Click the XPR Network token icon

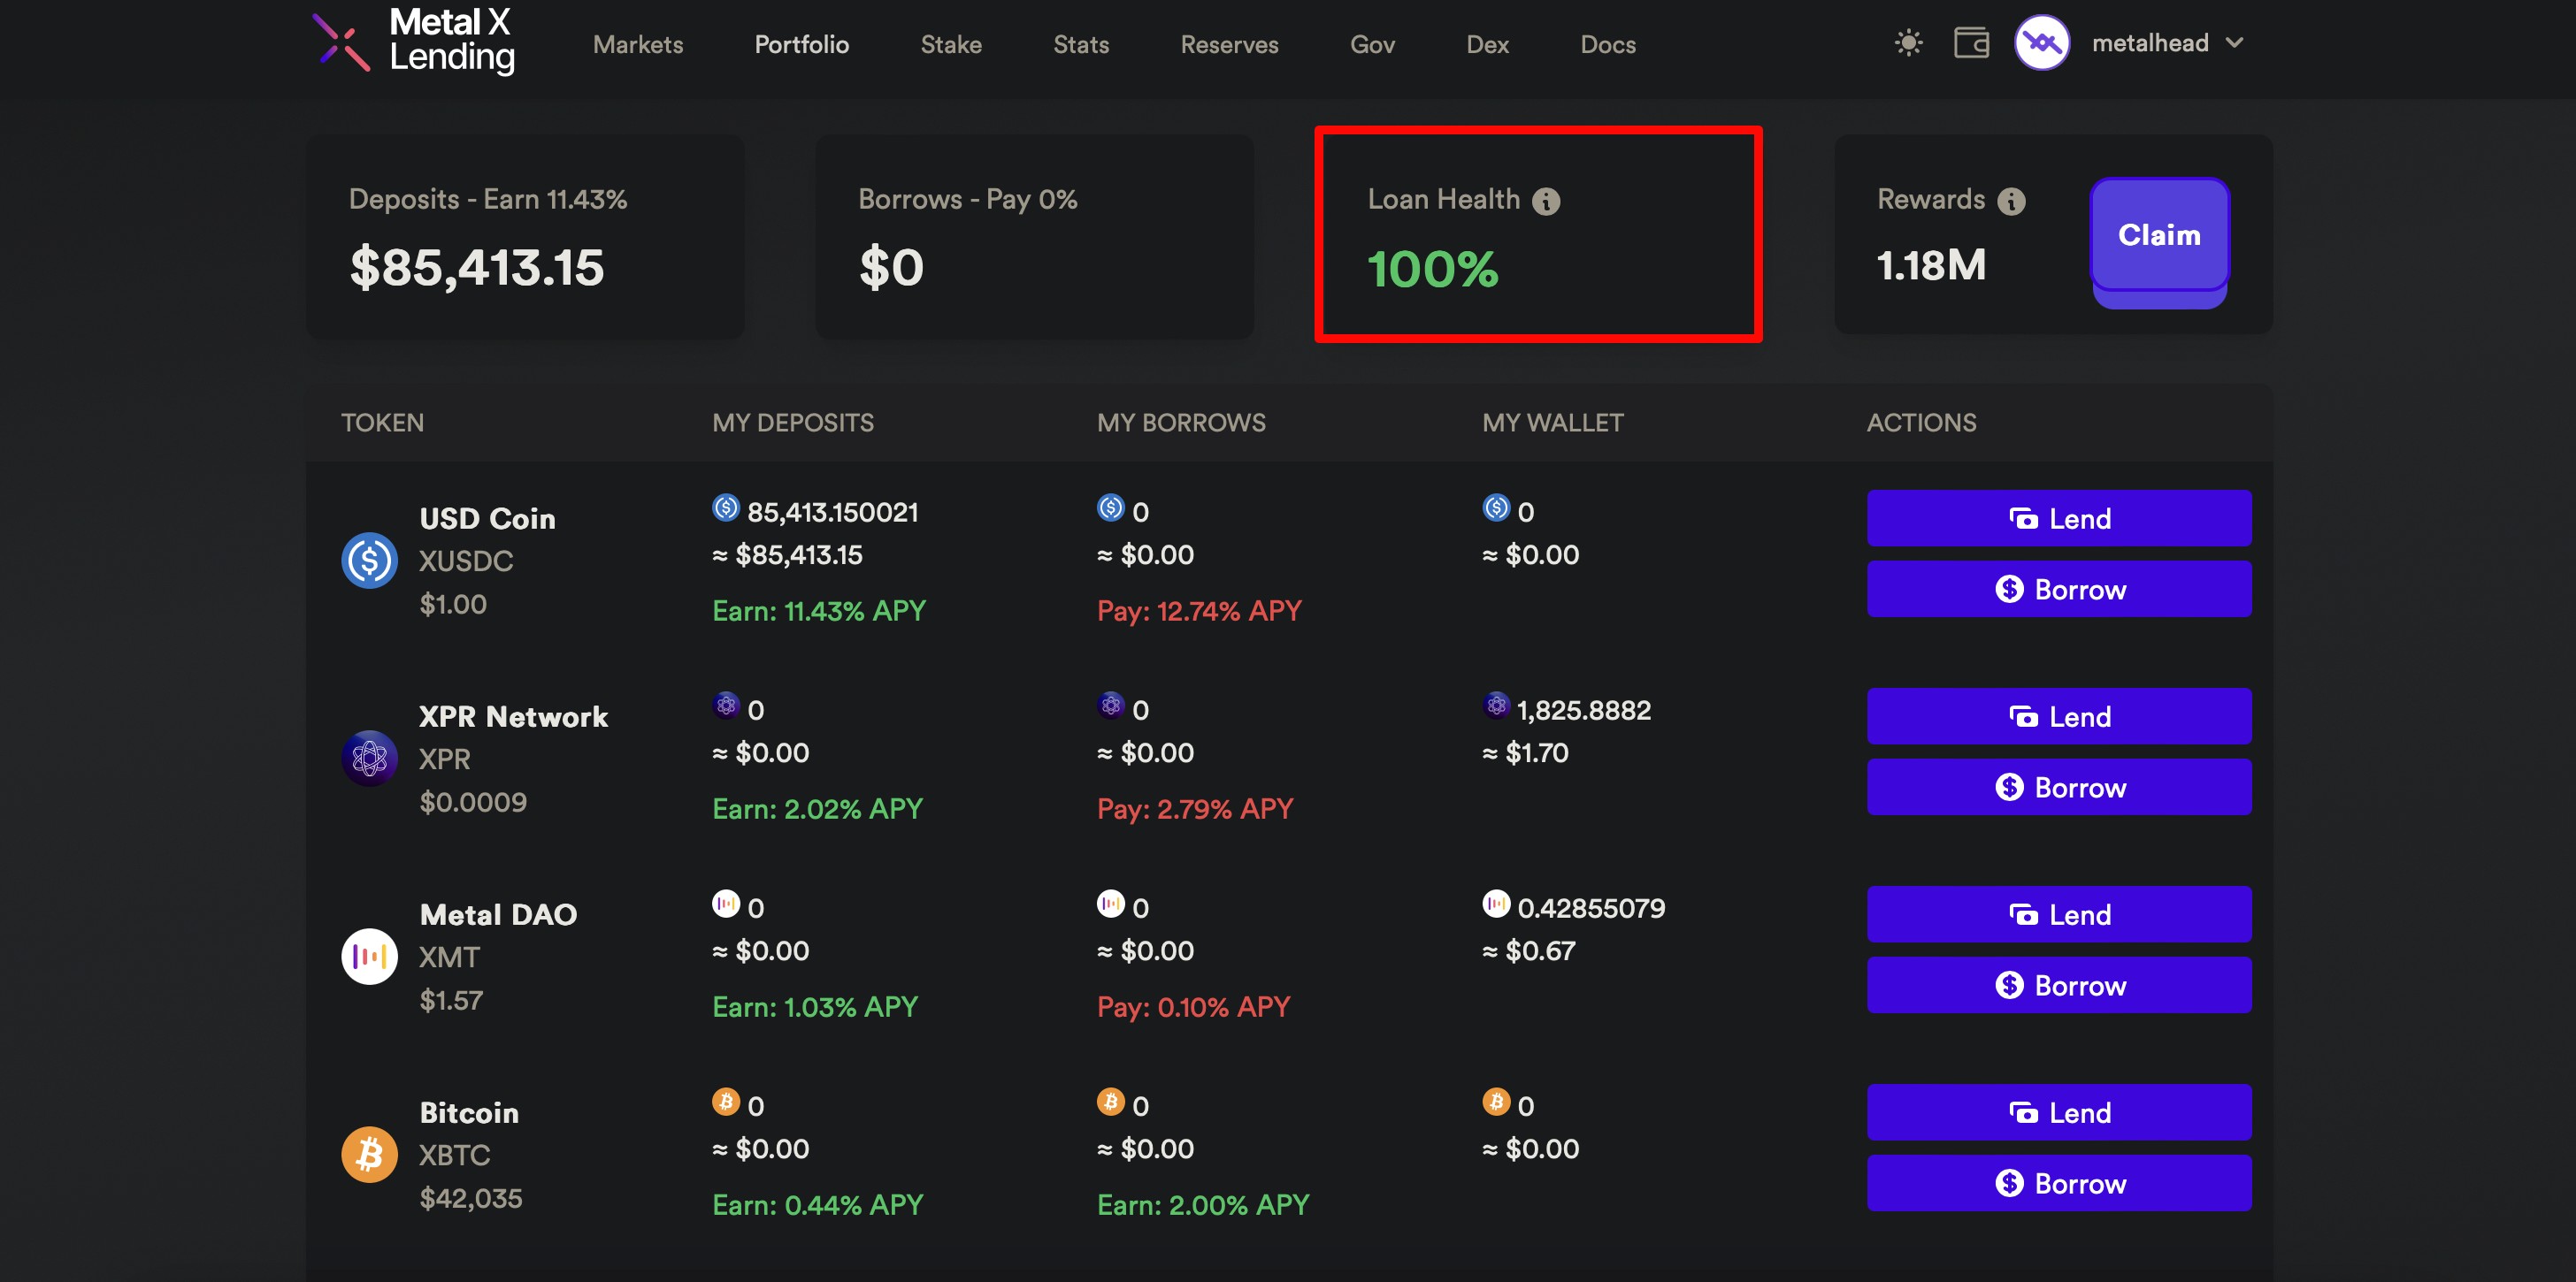point(369,759)
